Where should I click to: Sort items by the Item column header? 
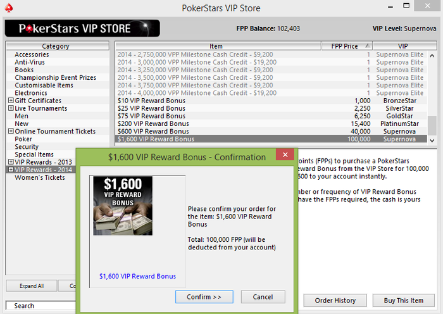pos(218,46)
